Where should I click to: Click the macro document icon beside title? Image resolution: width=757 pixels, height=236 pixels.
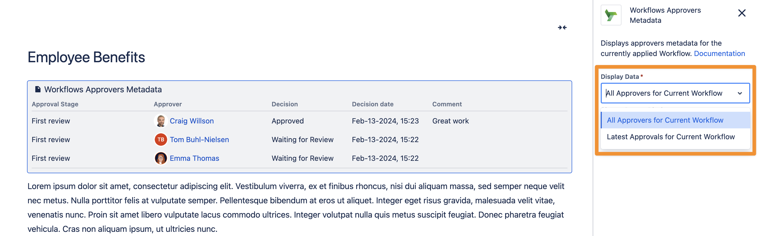click(x=38, y=89)
